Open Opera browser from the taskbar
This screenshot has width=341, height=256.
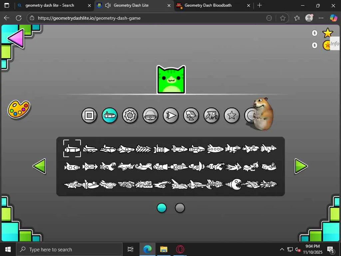point(180,249)
